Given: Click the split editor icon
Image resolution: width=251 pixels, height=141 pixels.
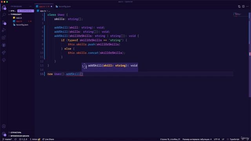Looking at the screenshot, I should pyautogui.click(x=243, y=6).
